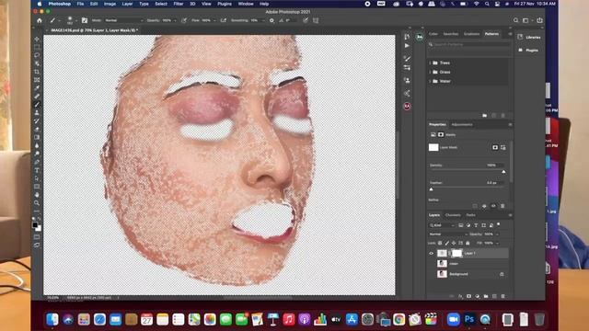Select the Brush tool in toolbar

click(x=37, y=105)
